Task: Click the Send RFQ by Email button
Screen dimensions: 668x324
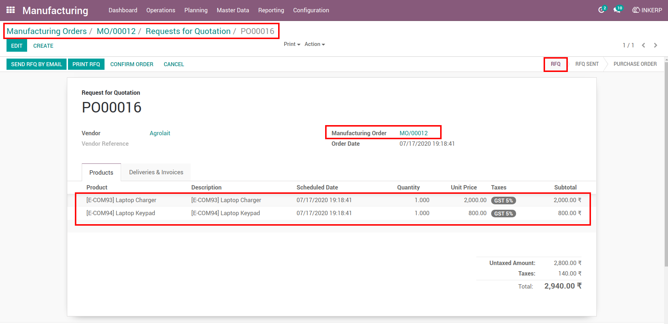Action: (x=37, y=64)
